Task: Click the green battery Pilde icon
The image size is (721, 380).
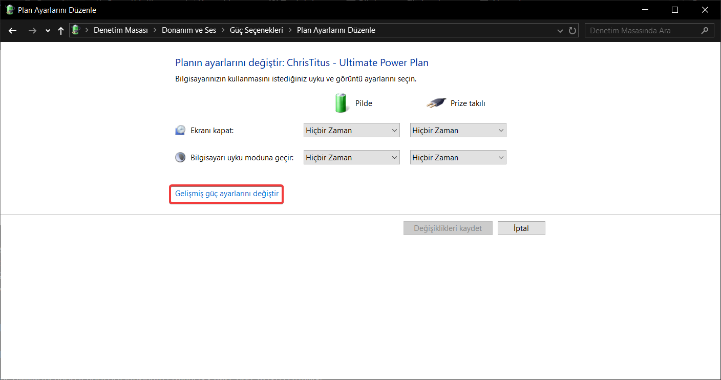Action: (x=341, y=102)
